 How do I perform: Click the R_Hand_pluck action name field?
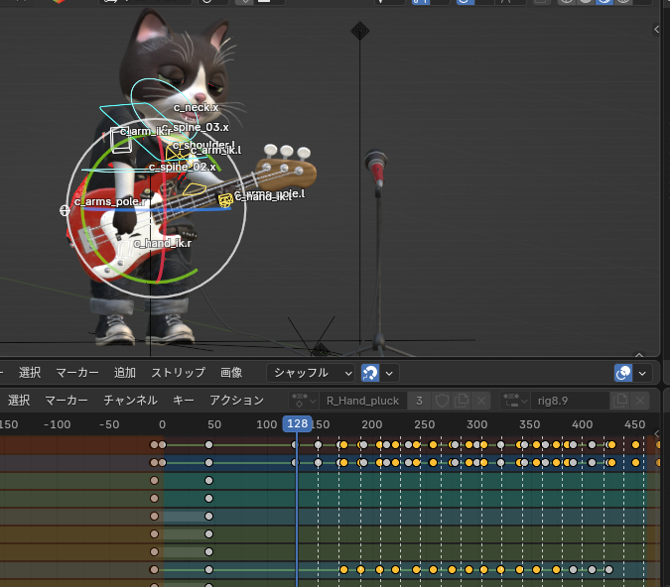coord(362,401)
